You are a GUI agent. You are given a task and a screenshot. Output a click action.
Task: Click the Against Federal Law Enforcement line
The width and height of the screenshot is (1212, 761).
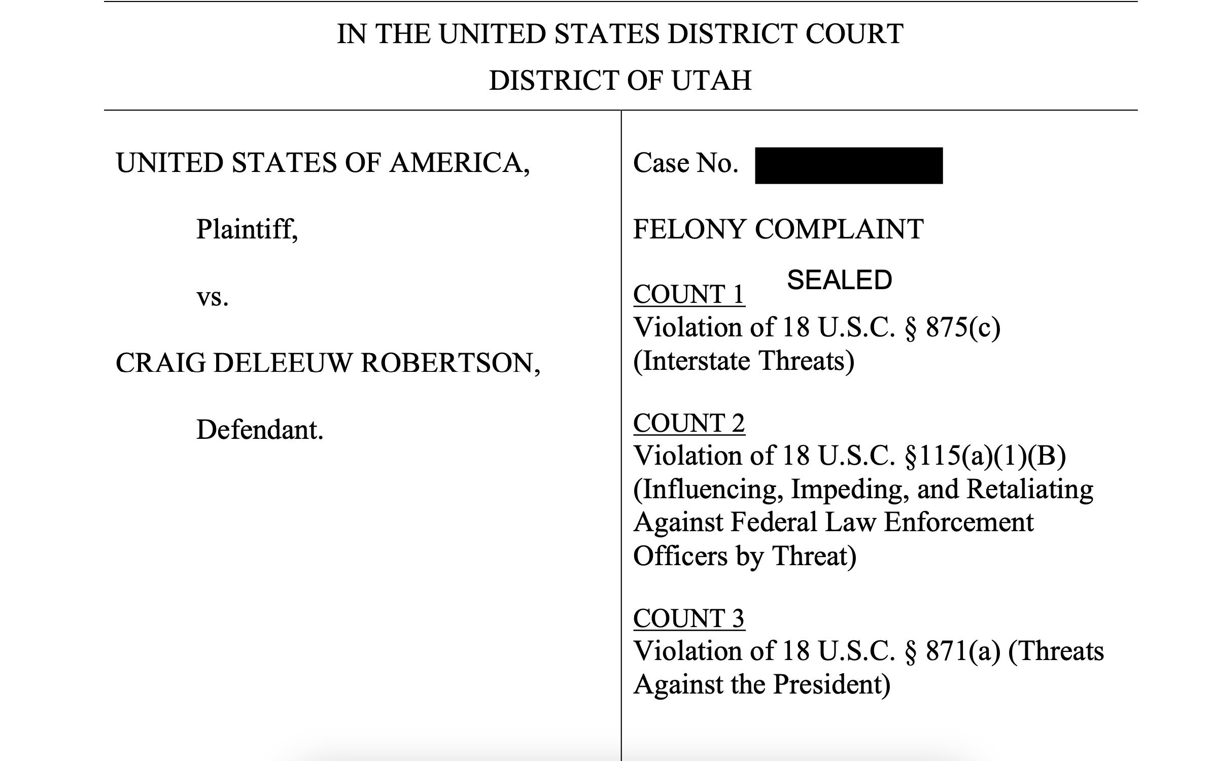pyautogui.click(x=833, y=523)
